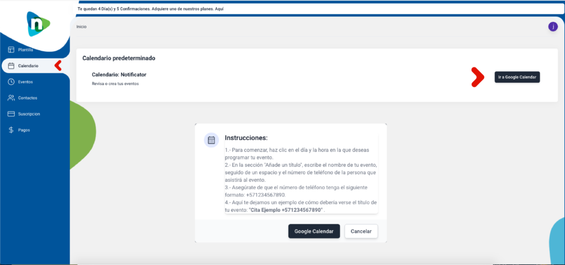Click the Contactos people icon
Image resolution: width=565 pixels, height=265 pixels.
pyautogui.click(x=11, y=98)
